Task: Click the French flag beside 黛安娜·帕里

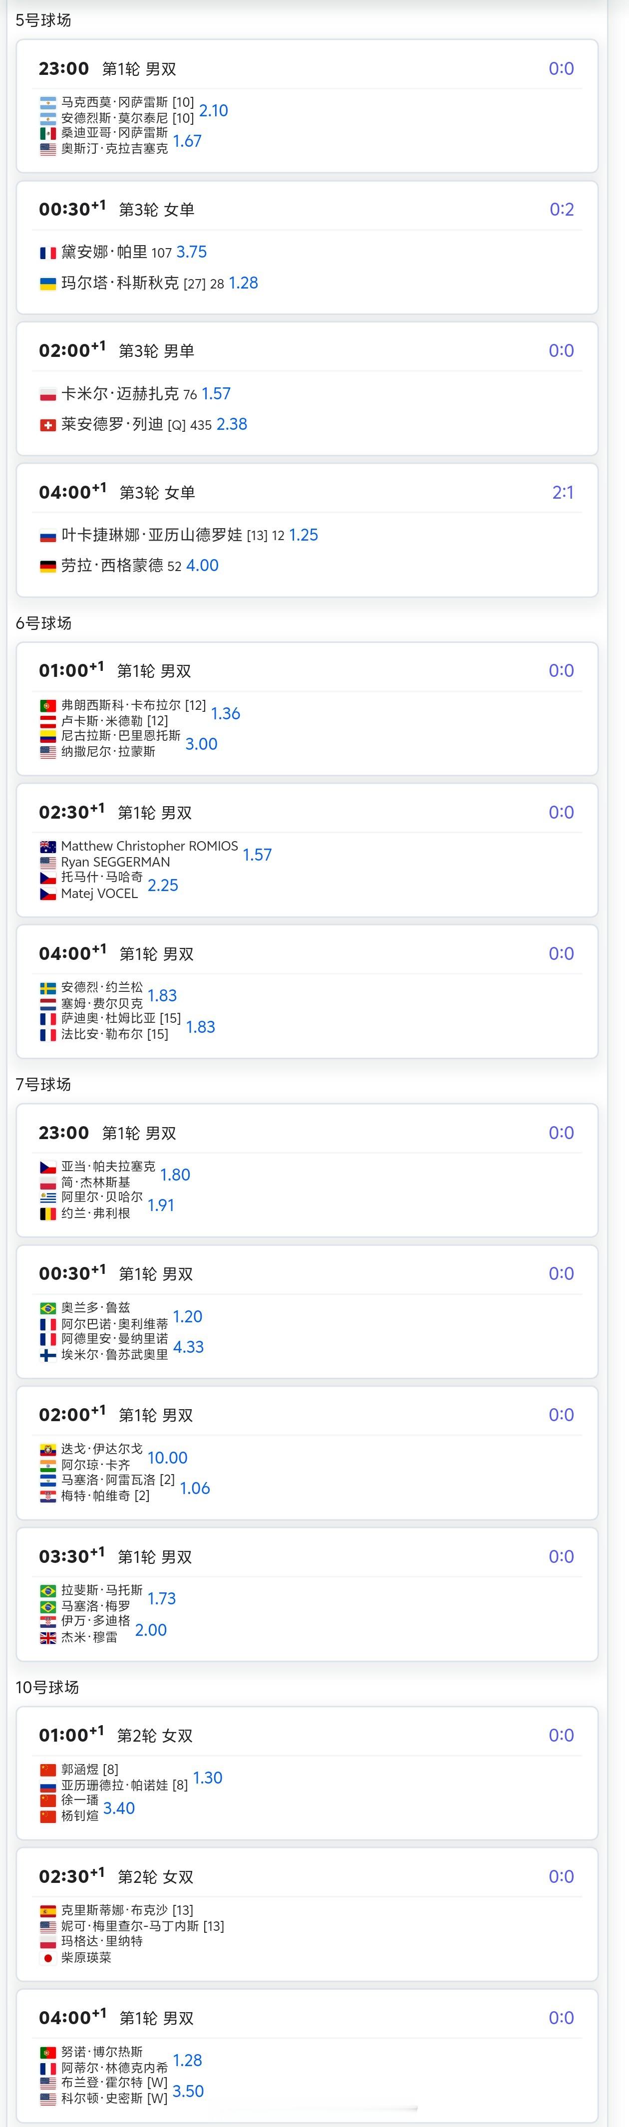Action: [x=48, y=254]
